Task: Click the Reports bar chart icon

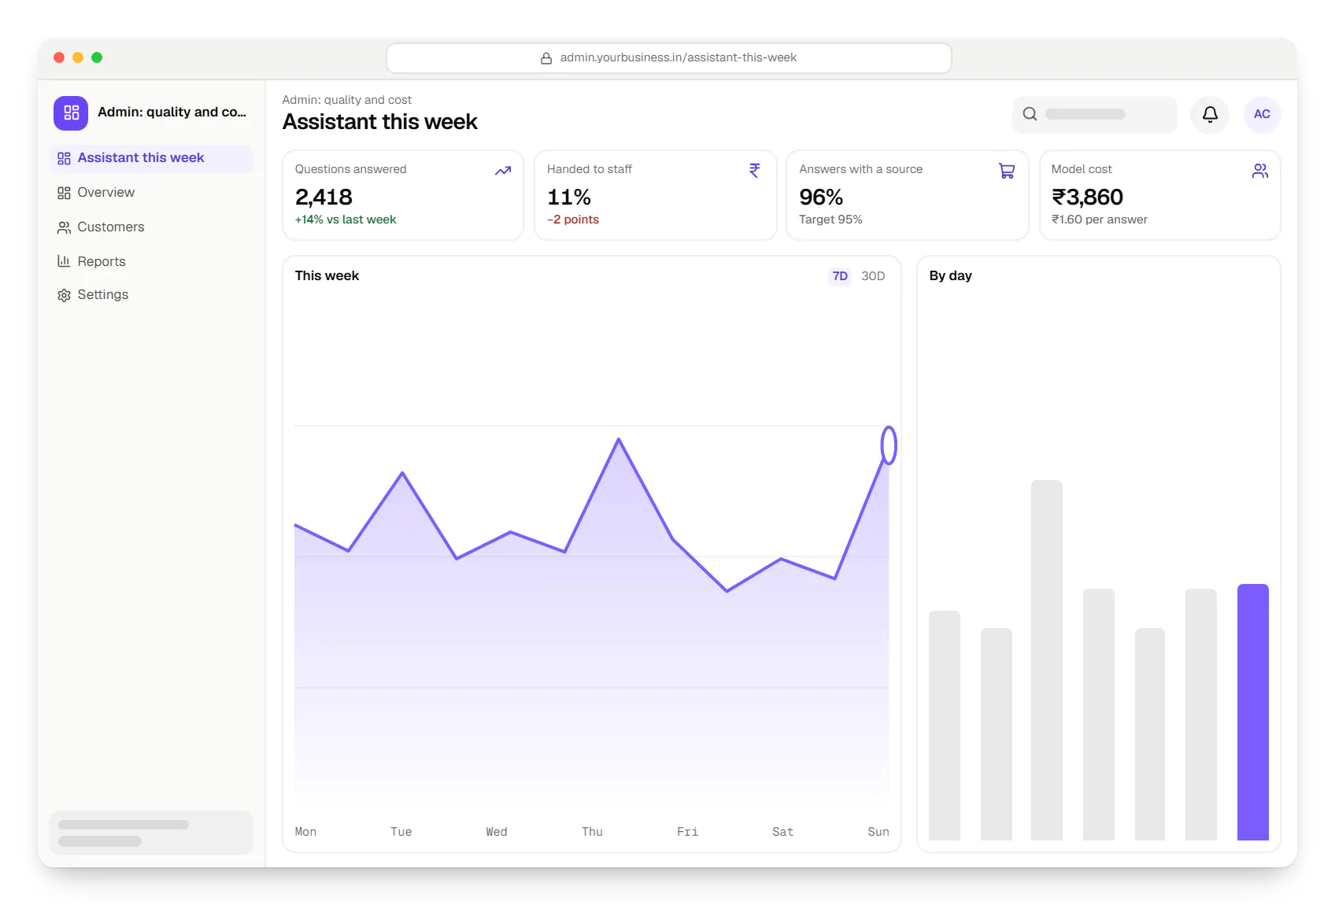Action: (64, 261)
